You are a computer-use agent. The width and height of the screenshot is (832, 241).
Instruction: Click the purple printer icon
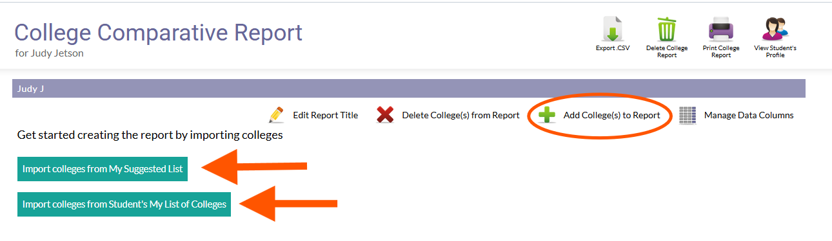pos(720,30)
